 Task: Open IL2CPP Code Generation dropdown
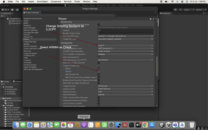(125, 51)
